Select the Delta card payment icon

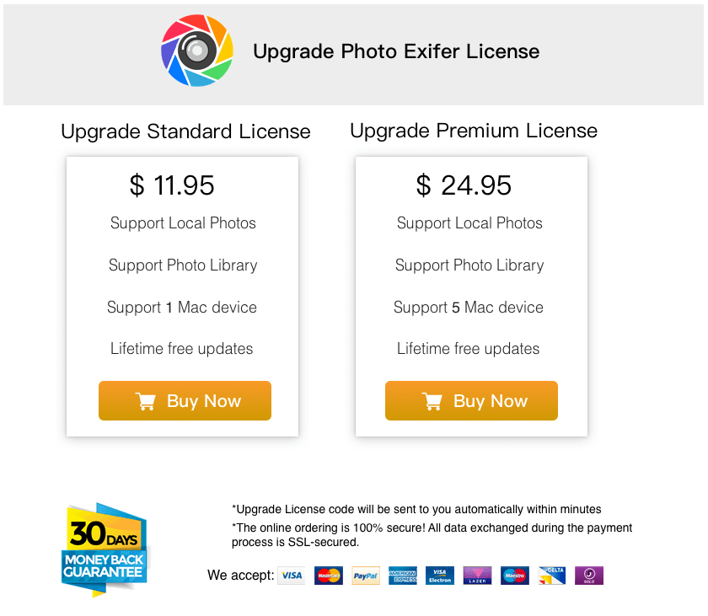[x=552, y=576]
